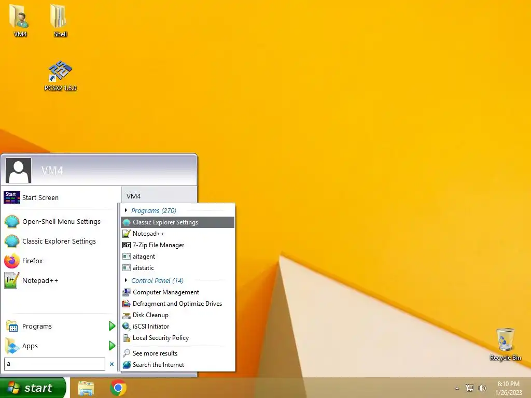This screenshot has width=531, height=398.
Task: Open the Recycle Bin desktop icon
Action: [x=505, y=344]
